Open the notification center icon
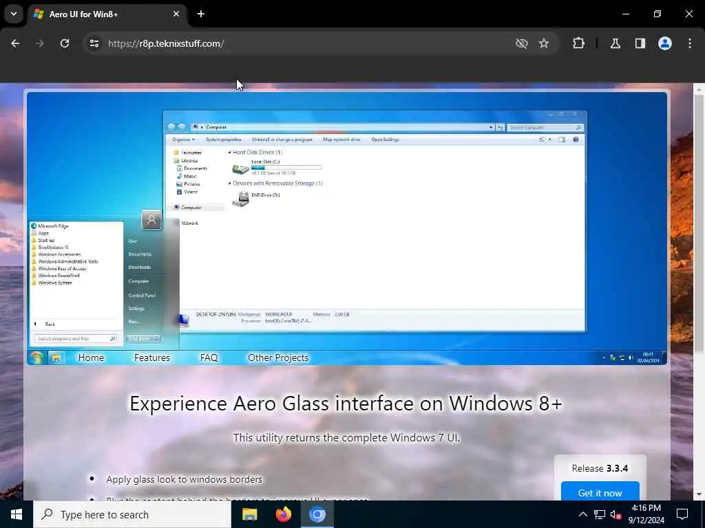This screenshot has width=705, height=528. pos(682,514)
